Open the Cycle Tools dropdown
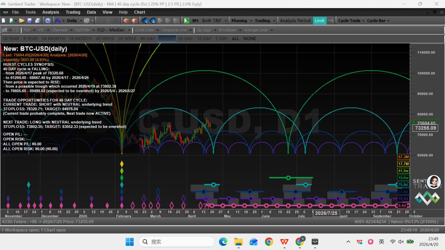The image size is (445, 250). tap(351, 21)
